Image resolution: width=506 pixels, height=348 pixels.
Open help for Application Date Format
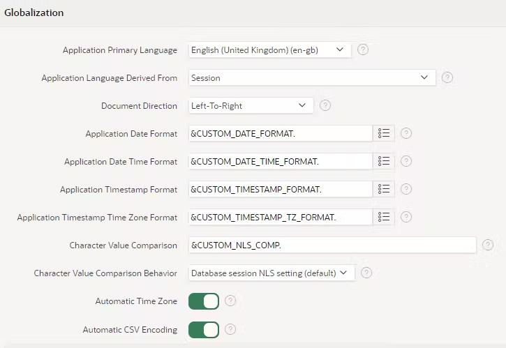click(406, 133)
